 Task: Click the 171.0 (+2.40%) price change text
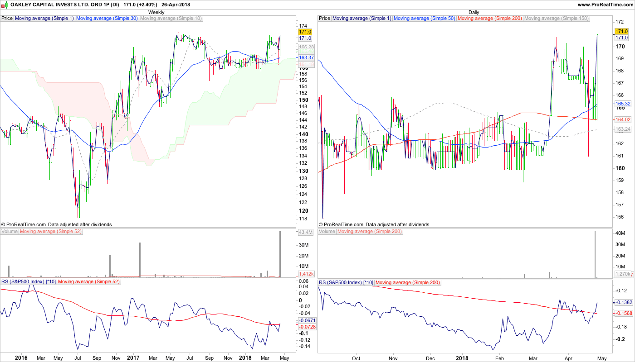coord(140,5)
